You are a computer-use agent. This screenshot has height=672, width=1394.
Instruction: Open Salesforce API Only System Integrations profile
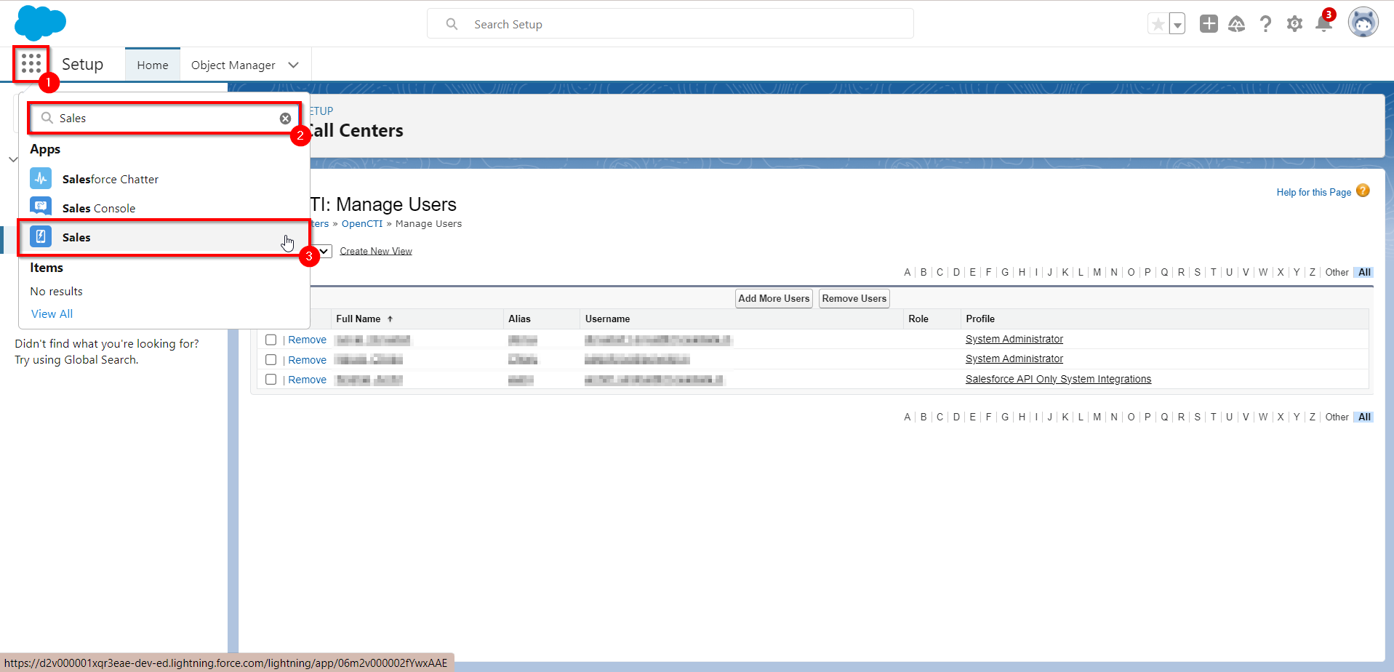click(x=1058, y=379)
